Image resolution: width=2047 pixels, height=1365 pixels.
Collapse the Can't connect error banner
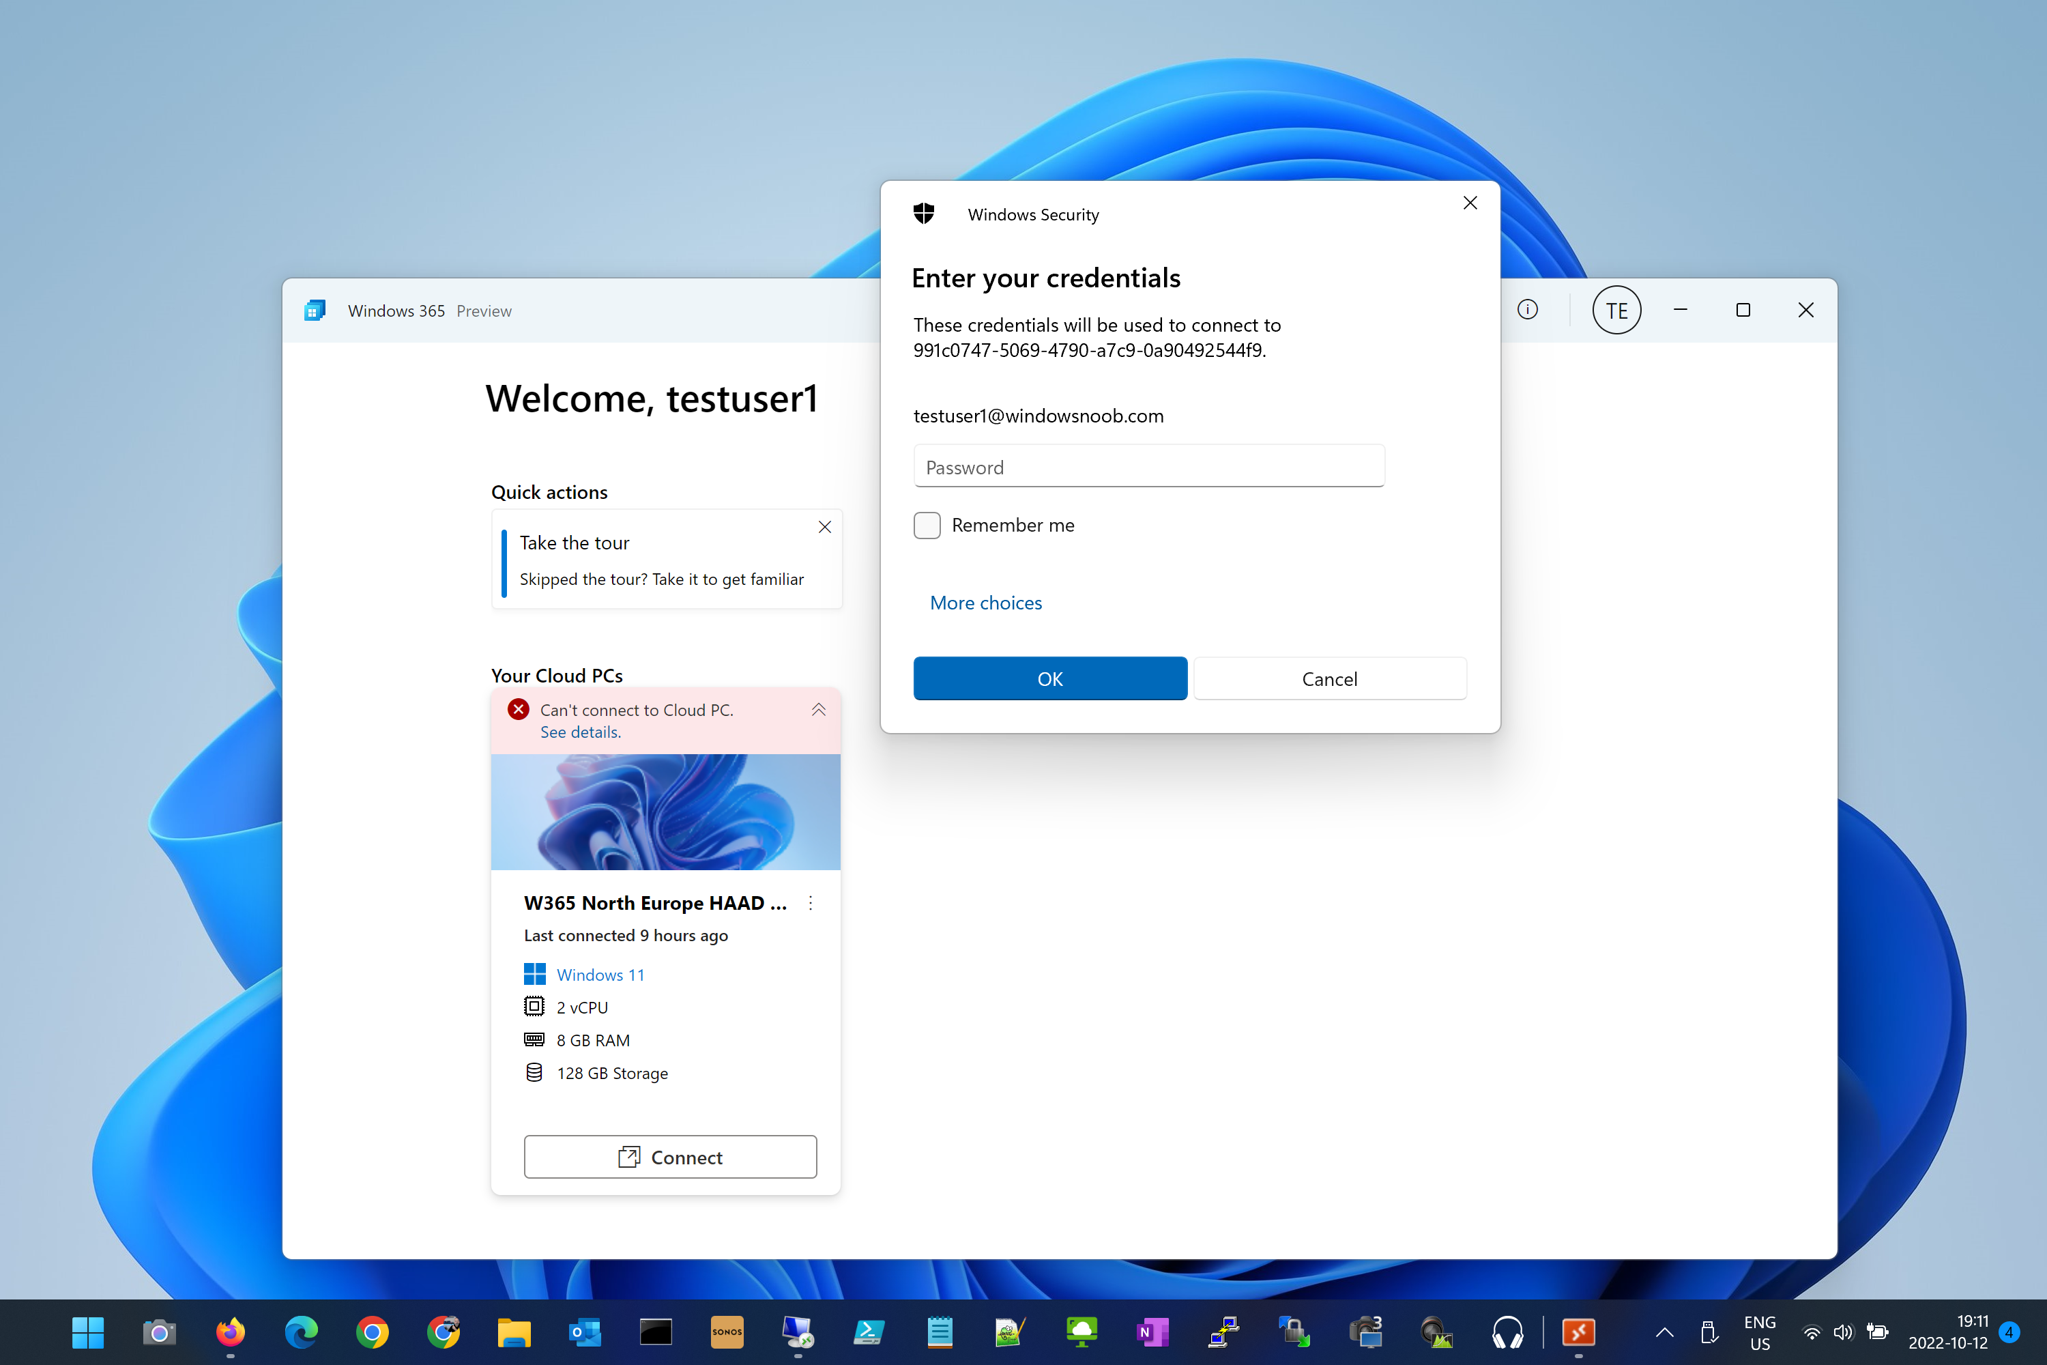pyautogui.click(x=819, y=710)
